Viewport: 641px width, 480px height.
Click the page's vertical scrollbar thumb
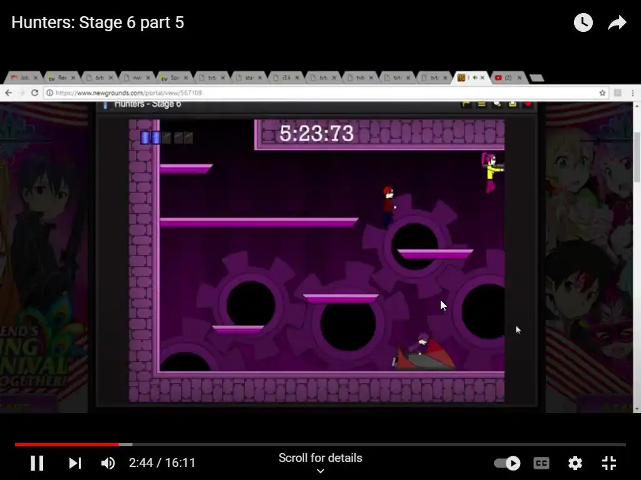click(x=637, y=157)
